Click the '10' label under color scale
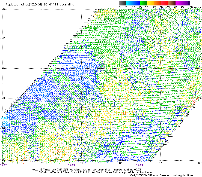Viewport: 202px width, 177px height. [133, 7]
